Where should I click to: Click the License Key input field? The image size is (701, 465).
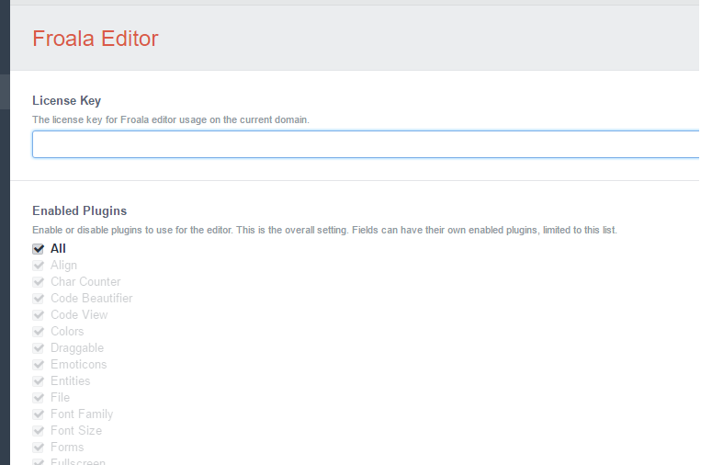(366, 144)
